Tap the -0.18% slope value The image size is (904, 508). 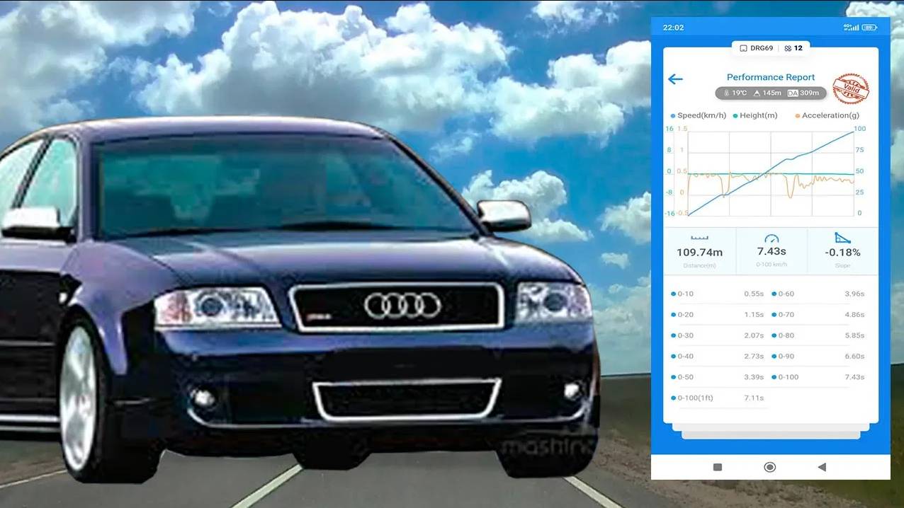click(x=842, y=253)
